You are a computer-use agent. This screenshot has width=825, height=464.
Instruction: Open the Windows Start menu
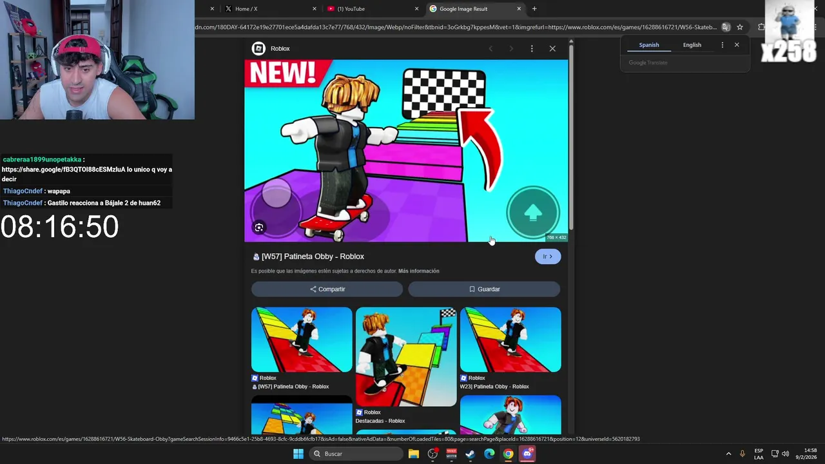[298, 454]
